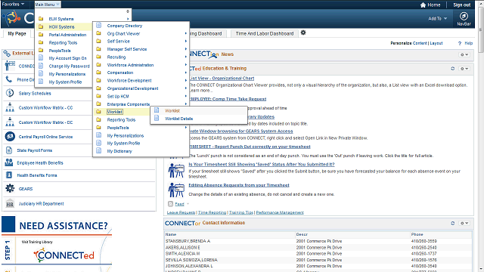Click the presenter icon beside Editing Absence Requests

176,190
